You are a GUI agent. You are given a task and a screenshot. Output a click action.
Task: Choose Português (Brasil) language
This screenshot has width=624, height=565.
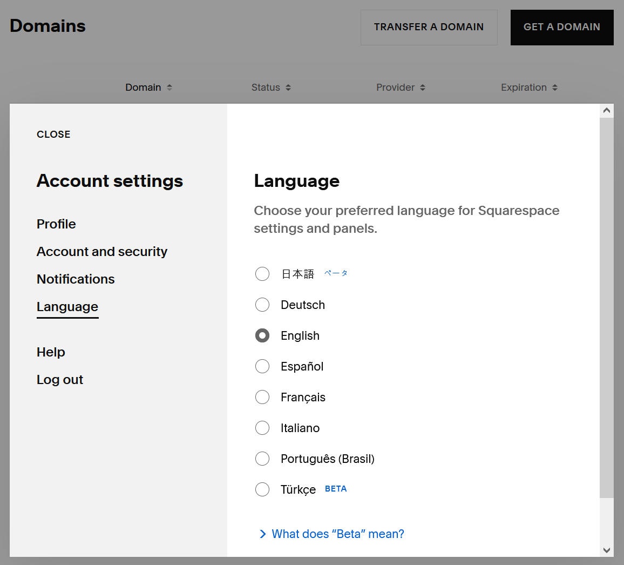click(x=262, y=459)
